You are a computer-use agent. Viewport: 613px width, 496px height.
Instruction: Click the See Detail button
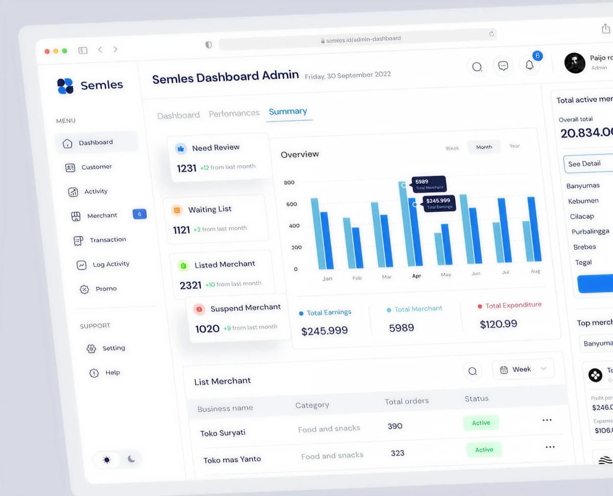tap(585, 164)
